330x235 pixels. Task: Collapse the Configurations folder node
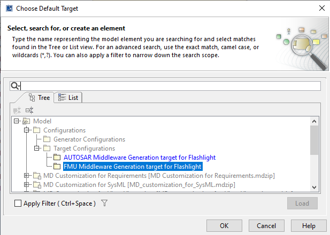tap(27, 130)
